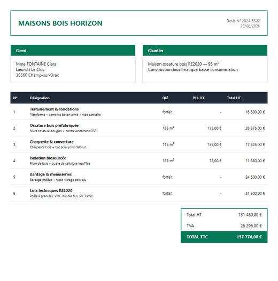Select the Bardage & menuiseries total 24 600,00 €

(255, 177)
